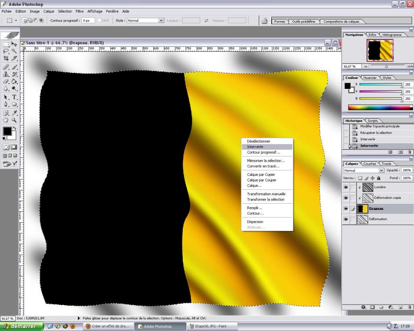Reset default foreground and background colors
This screenshot has width=414, height=331.
point(4,138)
